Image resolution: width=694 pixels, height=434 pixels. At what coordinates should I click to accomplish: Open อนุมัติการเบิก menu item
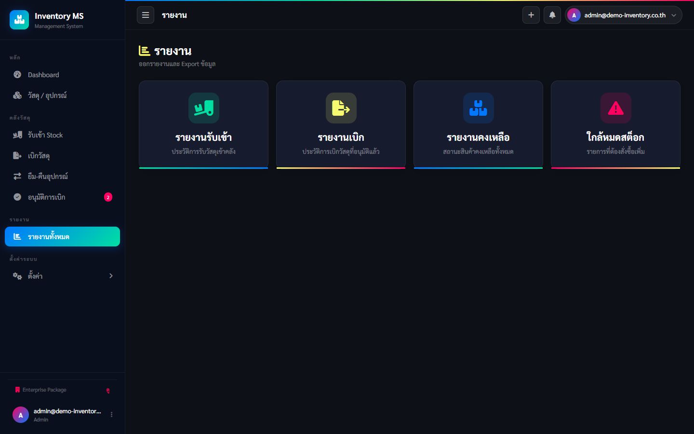click(62, 197)
